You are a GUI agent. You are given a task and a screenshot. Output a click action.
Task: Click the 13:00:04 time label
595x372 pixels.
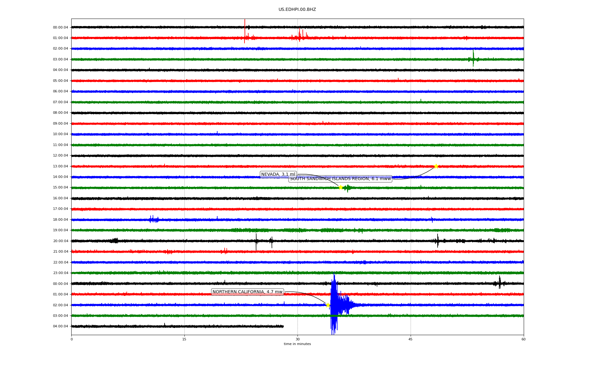coord(60,166)
